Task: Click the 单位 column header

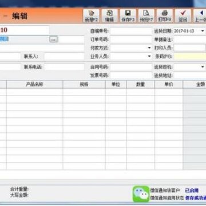Action: [x=116, y=85]
